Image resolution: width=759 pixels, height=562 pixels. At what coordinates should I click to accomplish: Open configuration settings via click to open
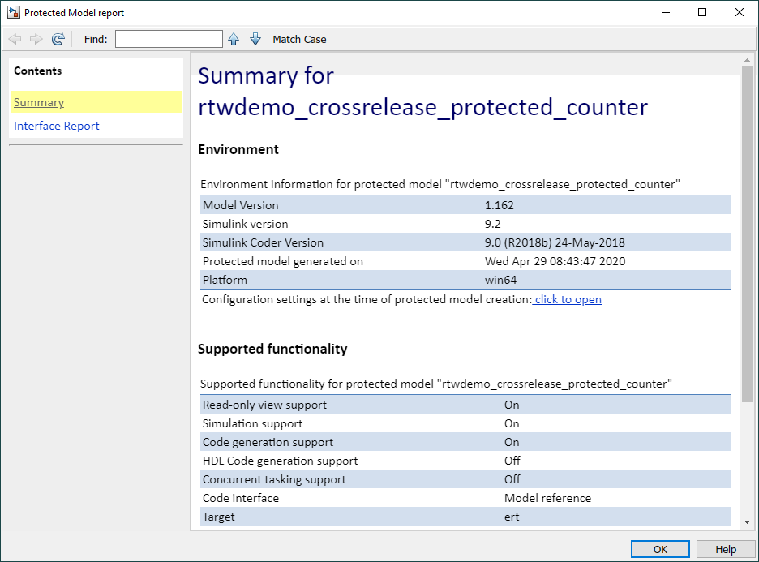(x=568, y=299)
